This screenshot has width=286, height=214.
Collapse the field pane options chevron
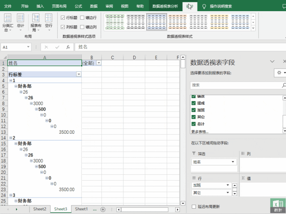pyautogui.click(x=272, y=62)
